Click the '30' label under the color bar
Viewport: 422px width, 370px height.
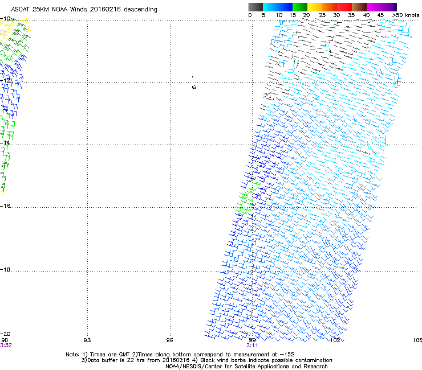(336, 15)
